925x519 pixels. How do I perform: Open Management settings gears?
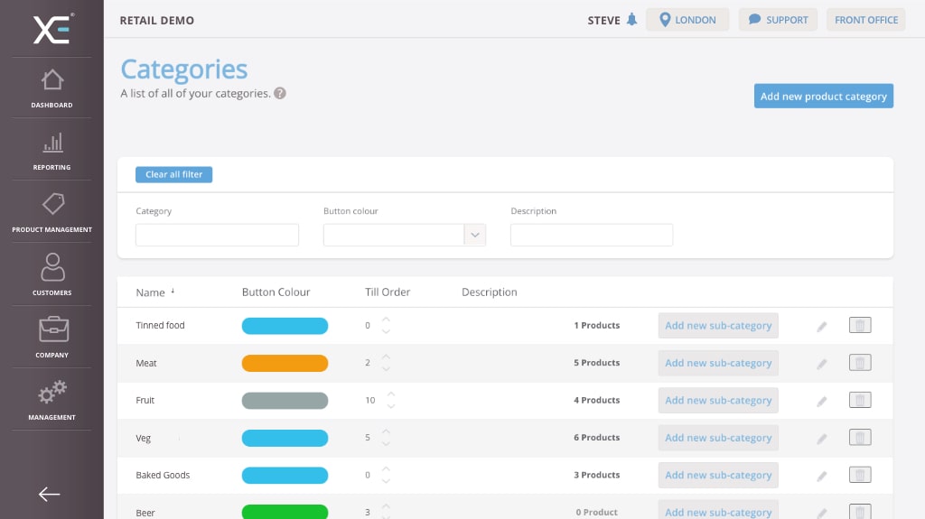[x=51, y=400]
